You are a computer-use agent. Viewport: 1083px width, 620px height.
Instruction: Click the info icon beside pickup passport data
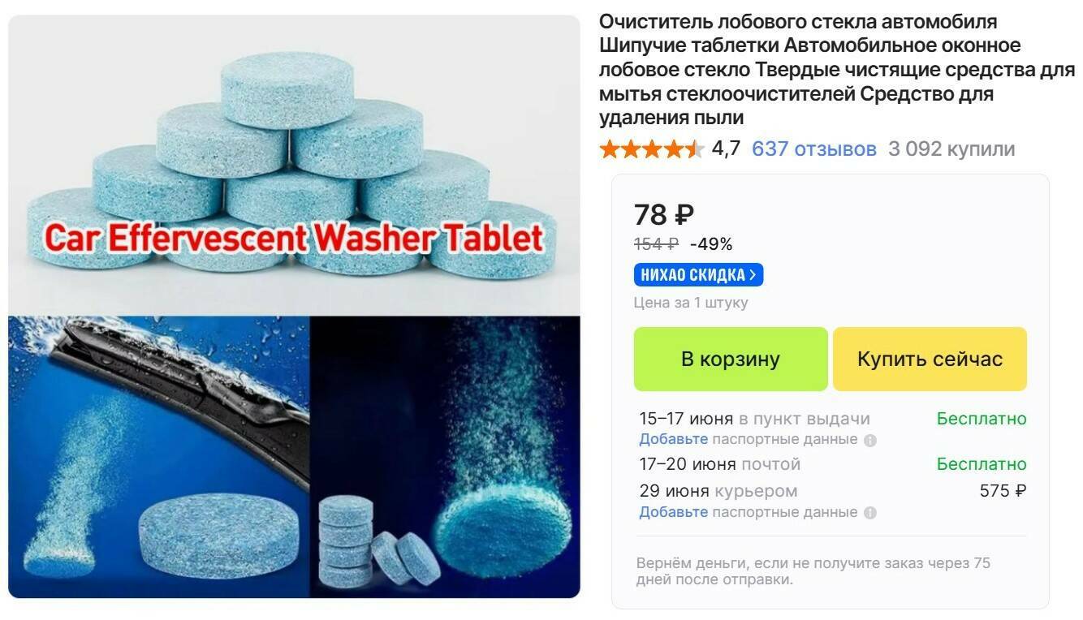click(x=870, y=440)
